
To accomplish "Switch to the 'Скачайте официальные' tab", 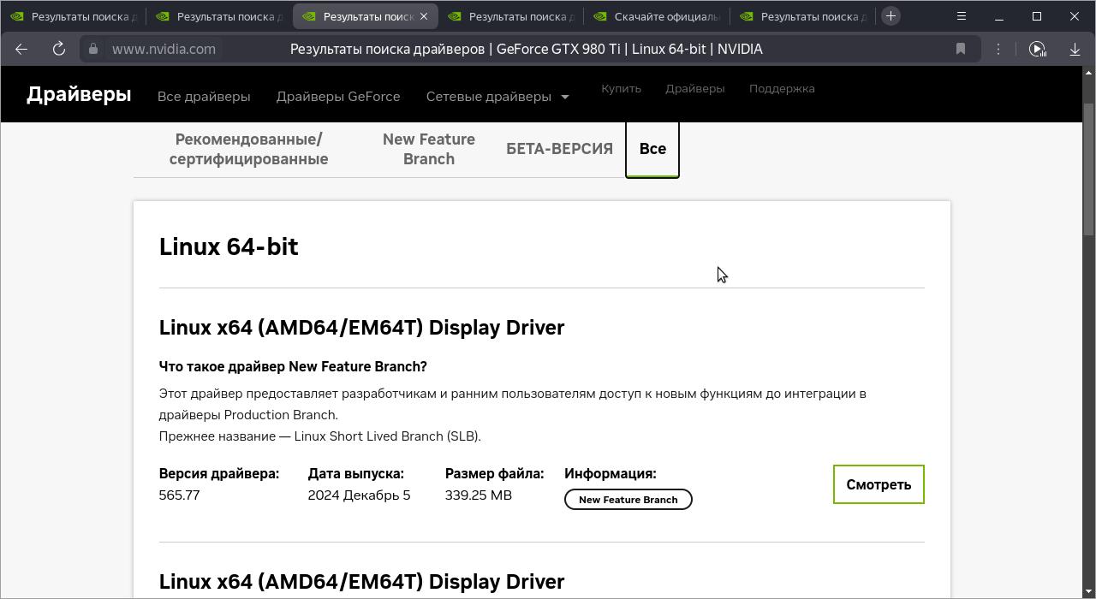I will 657,16.
